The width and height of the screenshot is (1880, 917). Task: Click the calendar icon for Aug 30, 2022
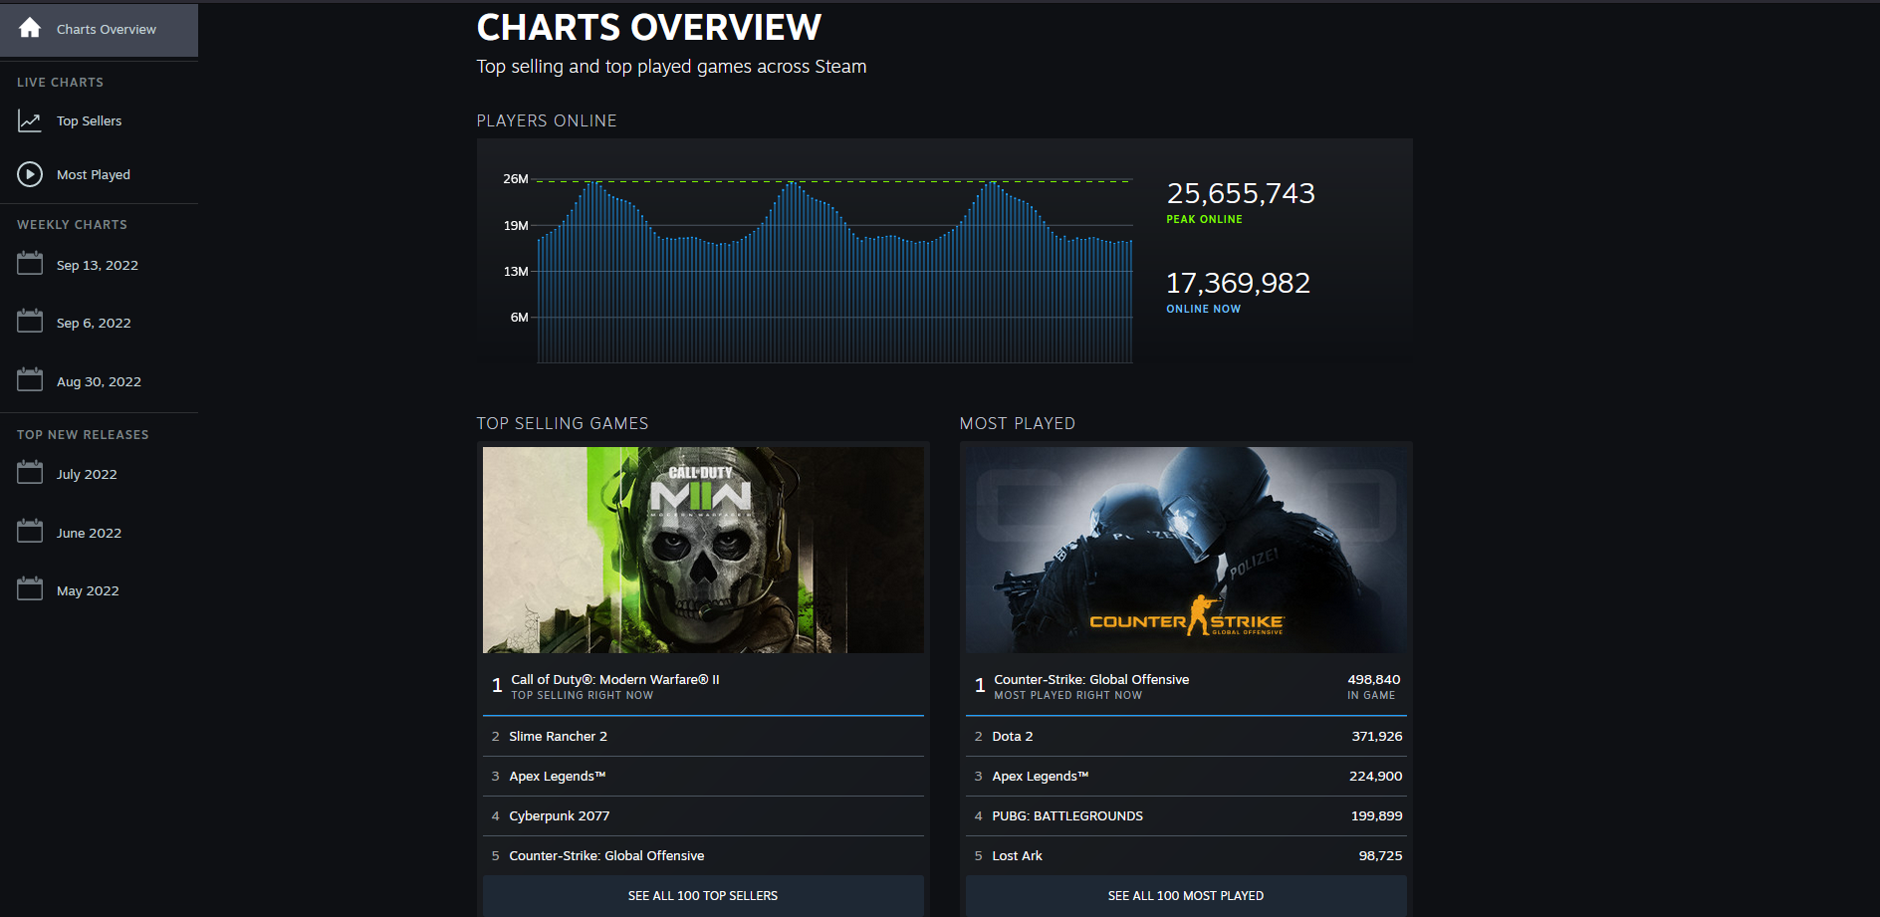pos(30,380)
